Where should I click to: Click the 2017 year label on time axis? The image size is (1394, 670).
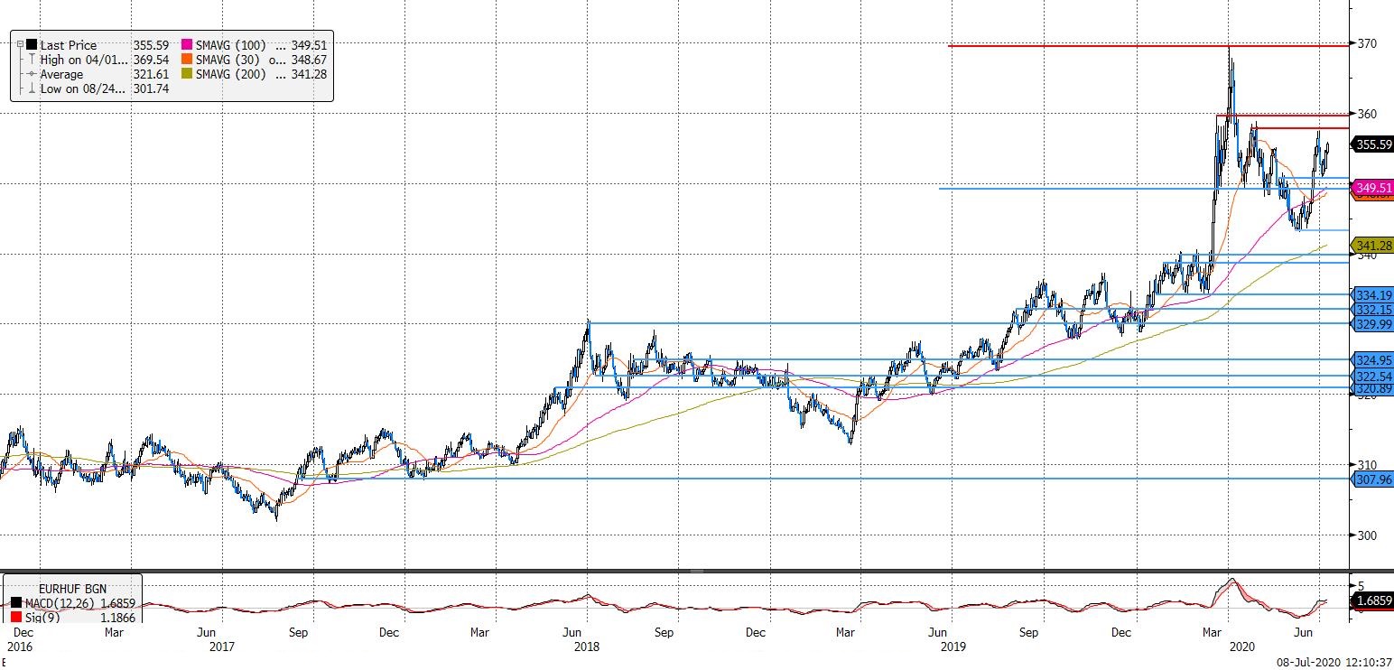tap(221, 647)
